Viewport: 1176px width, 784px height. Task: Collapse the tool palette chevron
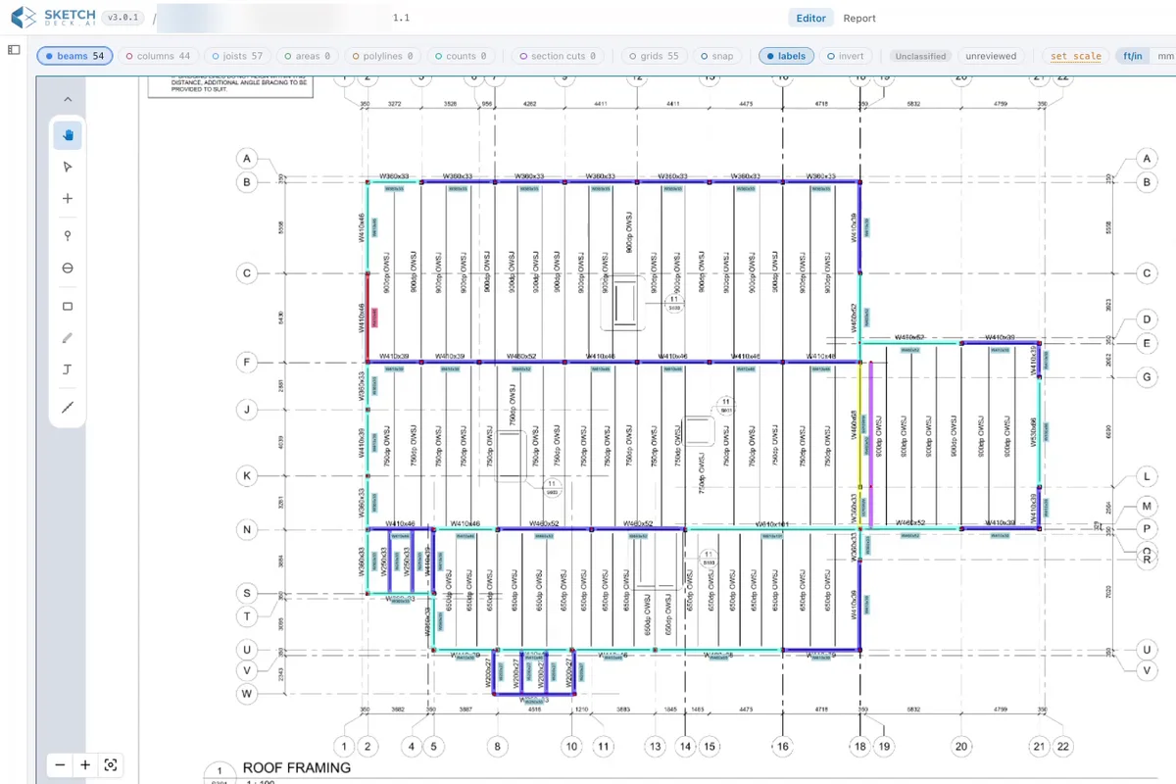[68, 99]
